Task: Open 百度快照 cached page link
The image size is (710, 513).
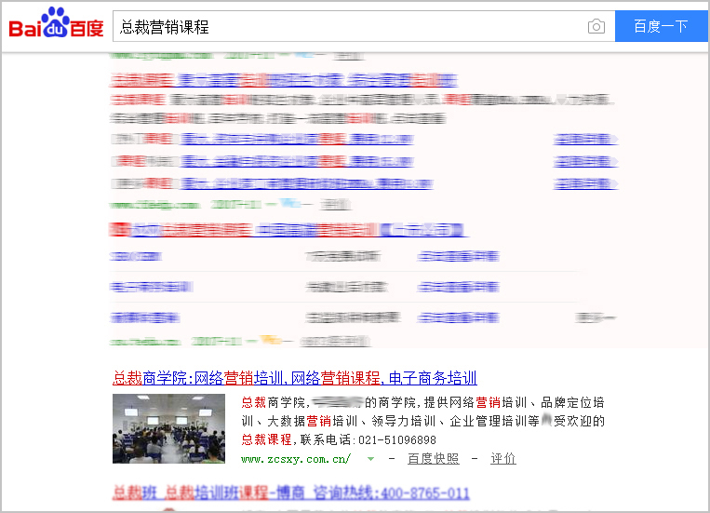Action: pyautogui.click(x=434, y=459)
